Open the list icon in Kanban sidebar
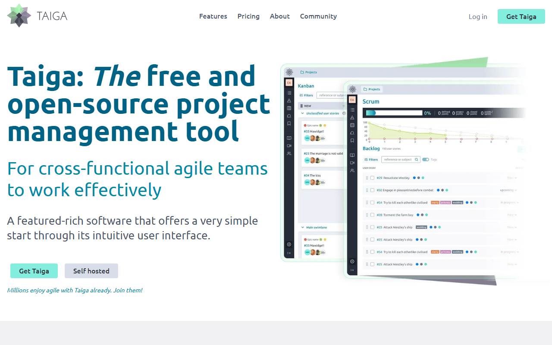Screen dimensions: 552x345 click(x=289, y=93)
